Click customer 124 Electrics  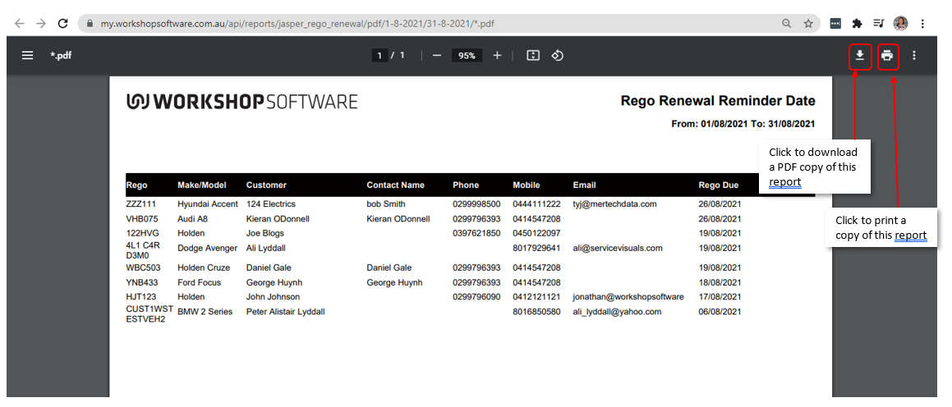[270, 204]
